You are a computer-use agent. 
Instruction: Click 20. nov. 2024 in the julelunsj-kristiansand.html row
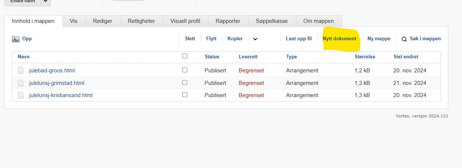click(410, 95)
